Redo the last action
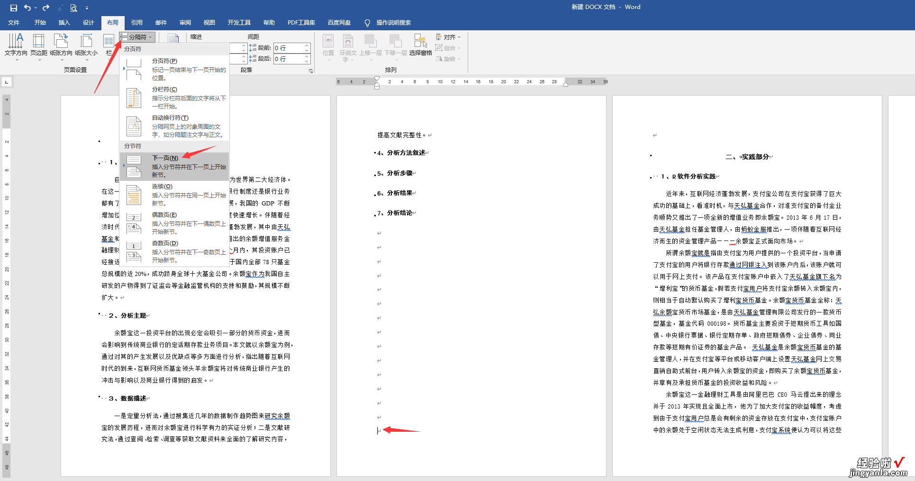Screen dimensions: 915x481 pyautogui.click(x=46, y=8)
